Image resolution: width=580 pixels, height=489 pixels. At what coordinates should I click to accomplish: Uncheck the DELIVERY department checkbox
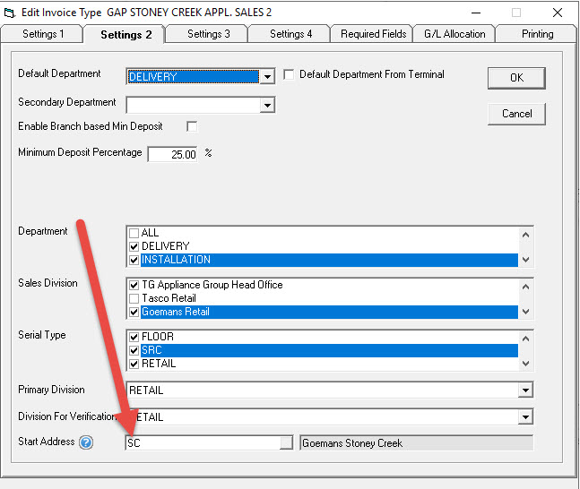[134, 246]
